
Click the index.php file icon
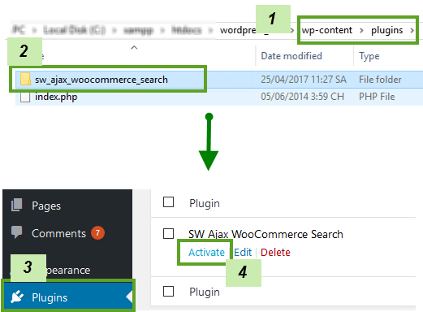[x=25, y=97]
